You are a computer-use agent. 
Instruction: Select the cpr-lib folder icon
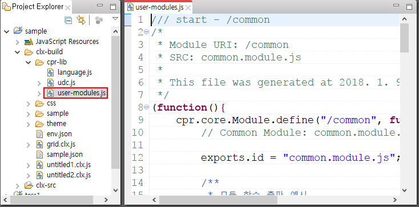tap(39, 62)
